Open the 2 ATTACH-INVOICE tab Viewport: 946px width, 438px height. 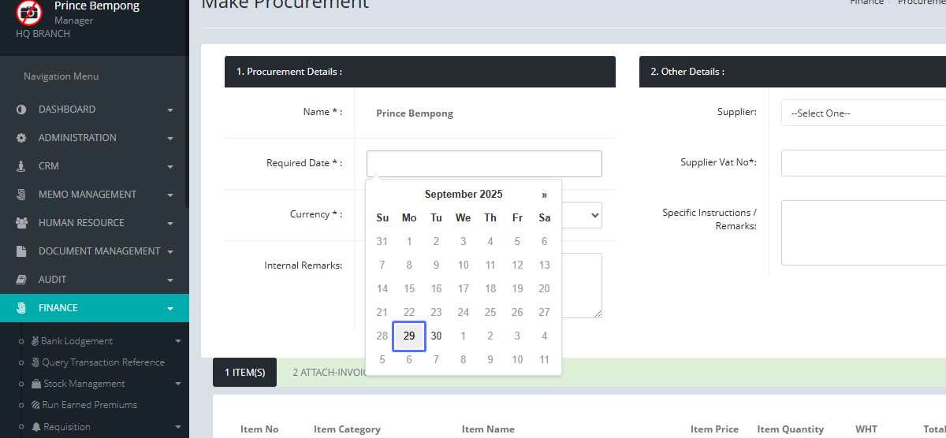tap(329, 373)
